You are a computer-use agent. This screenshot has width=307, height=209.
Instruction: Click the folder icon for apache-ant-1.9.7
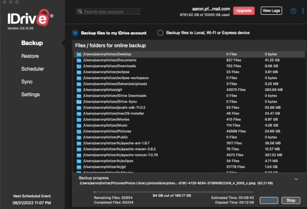pyautogui.click(x=79, y=144)
